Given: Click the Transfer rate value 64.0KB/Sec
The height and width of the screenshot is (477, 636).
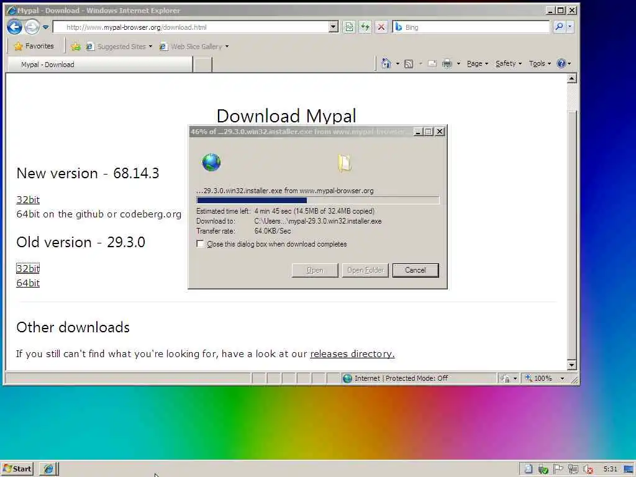Looking at the screenshot, I should coord(273,231).
